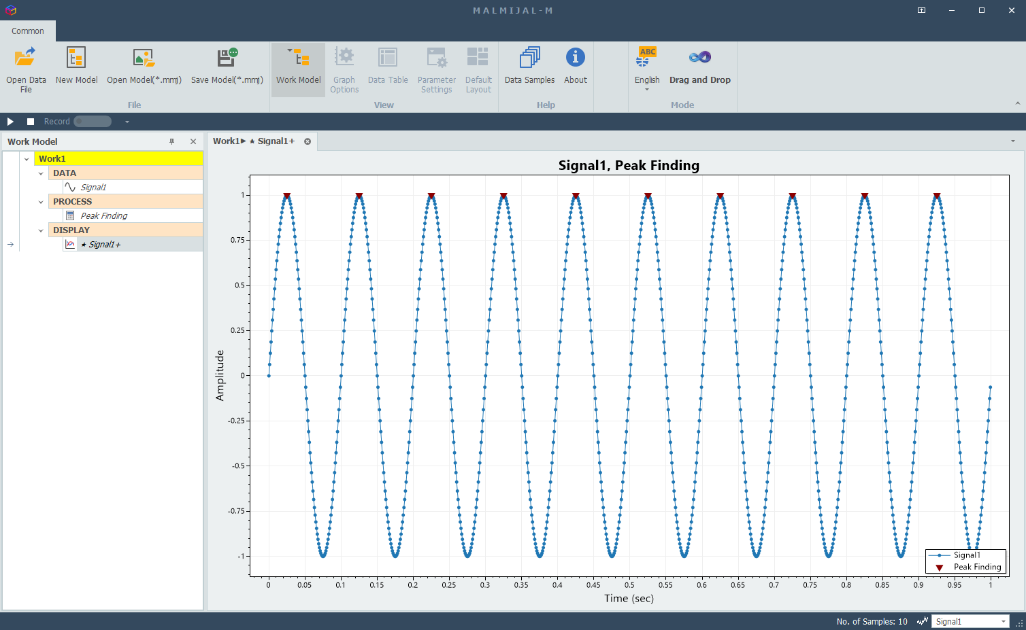Toggle the Work Model panel view

click(298, 69)
